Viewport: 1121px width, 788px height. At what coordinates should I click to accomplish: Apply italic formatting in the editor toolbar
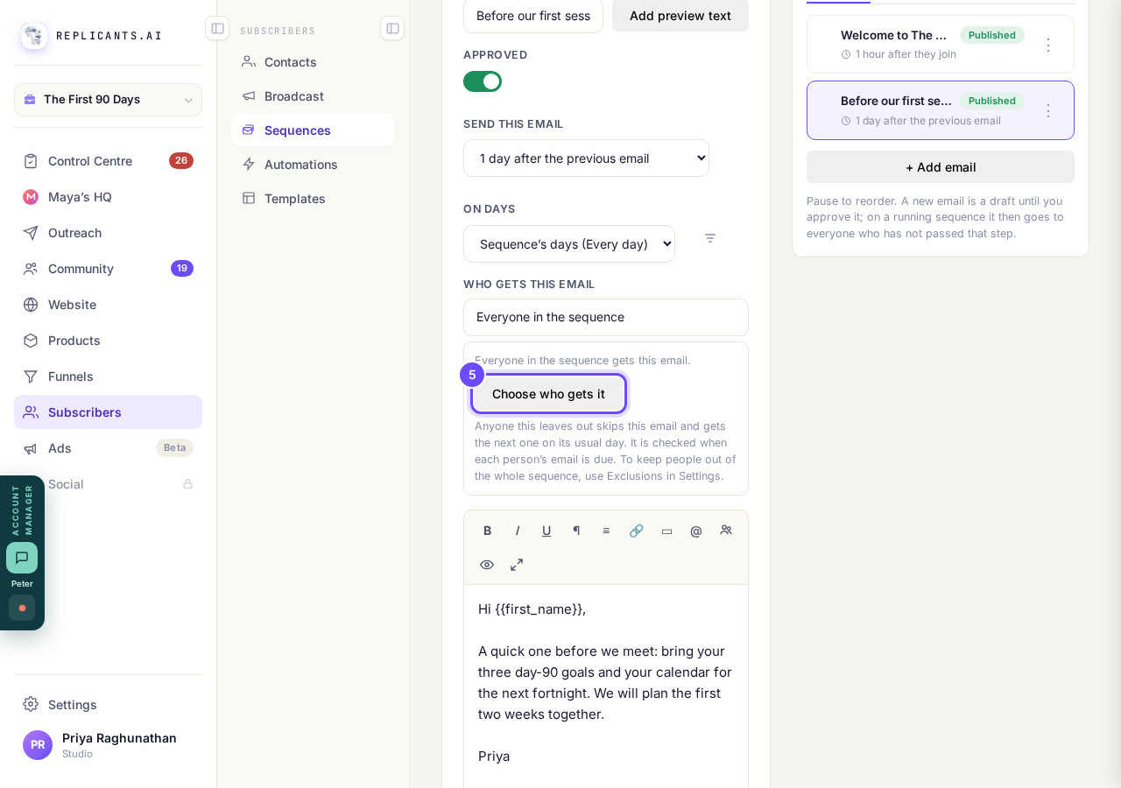tap(518, 531)
